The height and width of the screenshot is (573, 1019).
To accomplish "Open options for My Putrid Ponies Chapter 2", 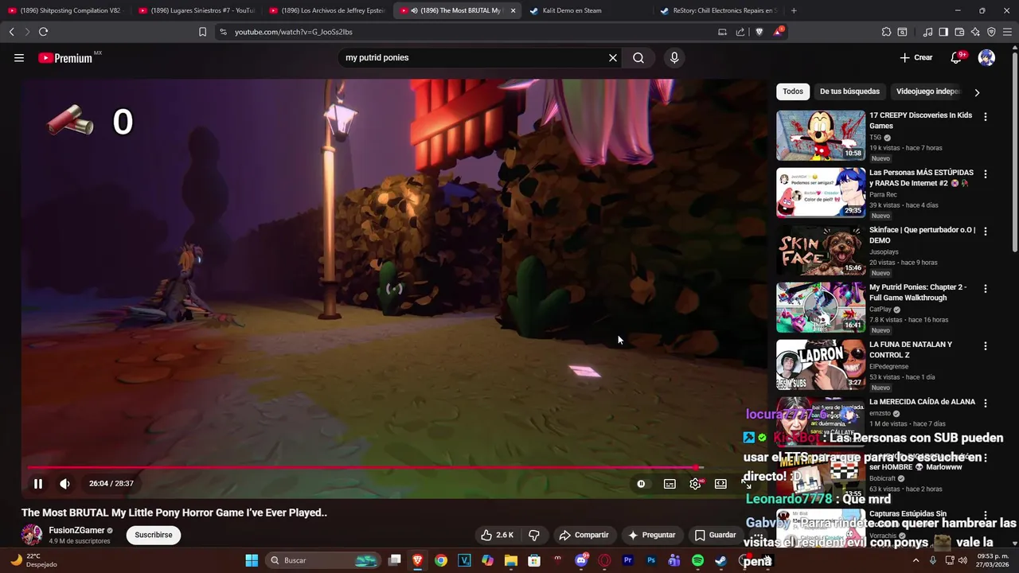I will click(986, 288).
